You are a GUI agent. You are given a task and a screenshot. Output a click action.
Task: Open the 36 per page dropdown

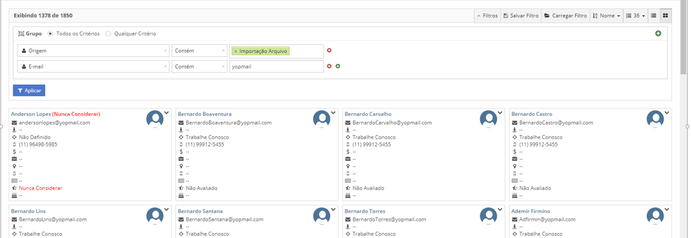[635, 16]
